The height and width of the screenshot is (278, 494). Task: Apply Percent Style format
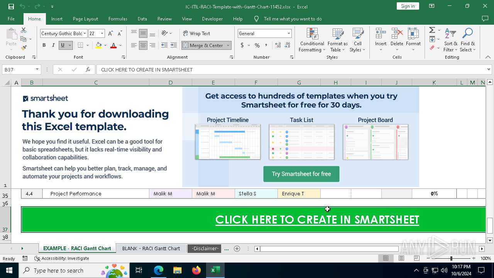(257, 45)
